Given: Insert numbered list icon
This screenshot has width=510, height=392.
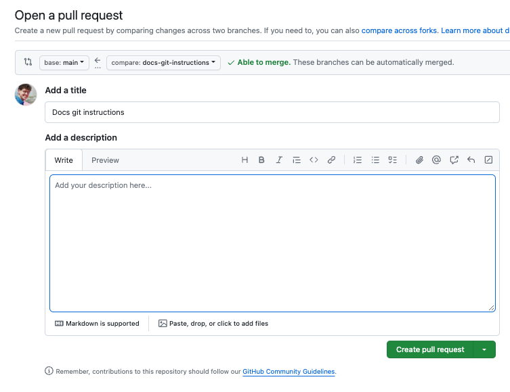Looking at the screenshot, I should (x=358, y=160).
